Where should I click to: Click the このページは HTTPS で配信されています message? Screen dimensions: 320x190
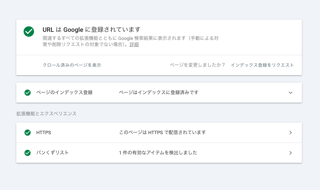tap(162, 132)
